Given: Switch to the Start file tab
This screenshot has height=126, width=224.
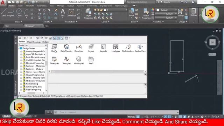Looking at the screenshot, I should coord(7,26).
